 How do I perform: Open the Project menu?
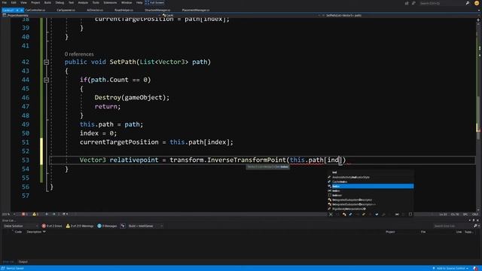coord(35,2)
